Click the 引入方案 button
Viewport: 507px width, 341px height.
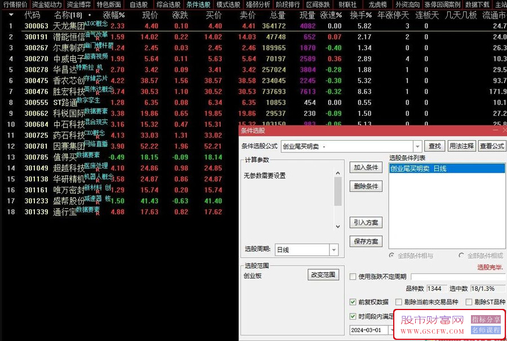366,222
